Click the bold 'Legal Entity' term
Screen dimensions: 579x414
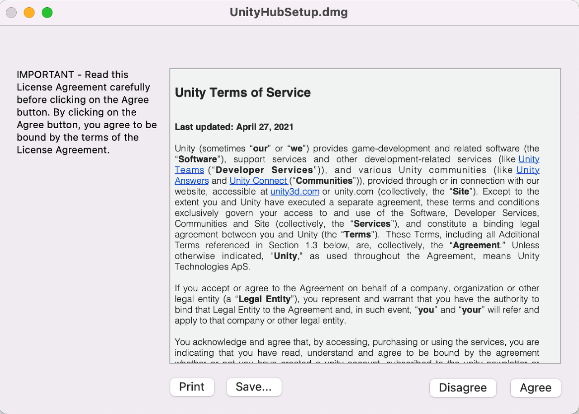pos(265,299)
